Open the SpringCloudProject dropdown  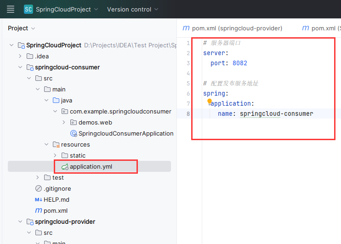click(67, 9)
